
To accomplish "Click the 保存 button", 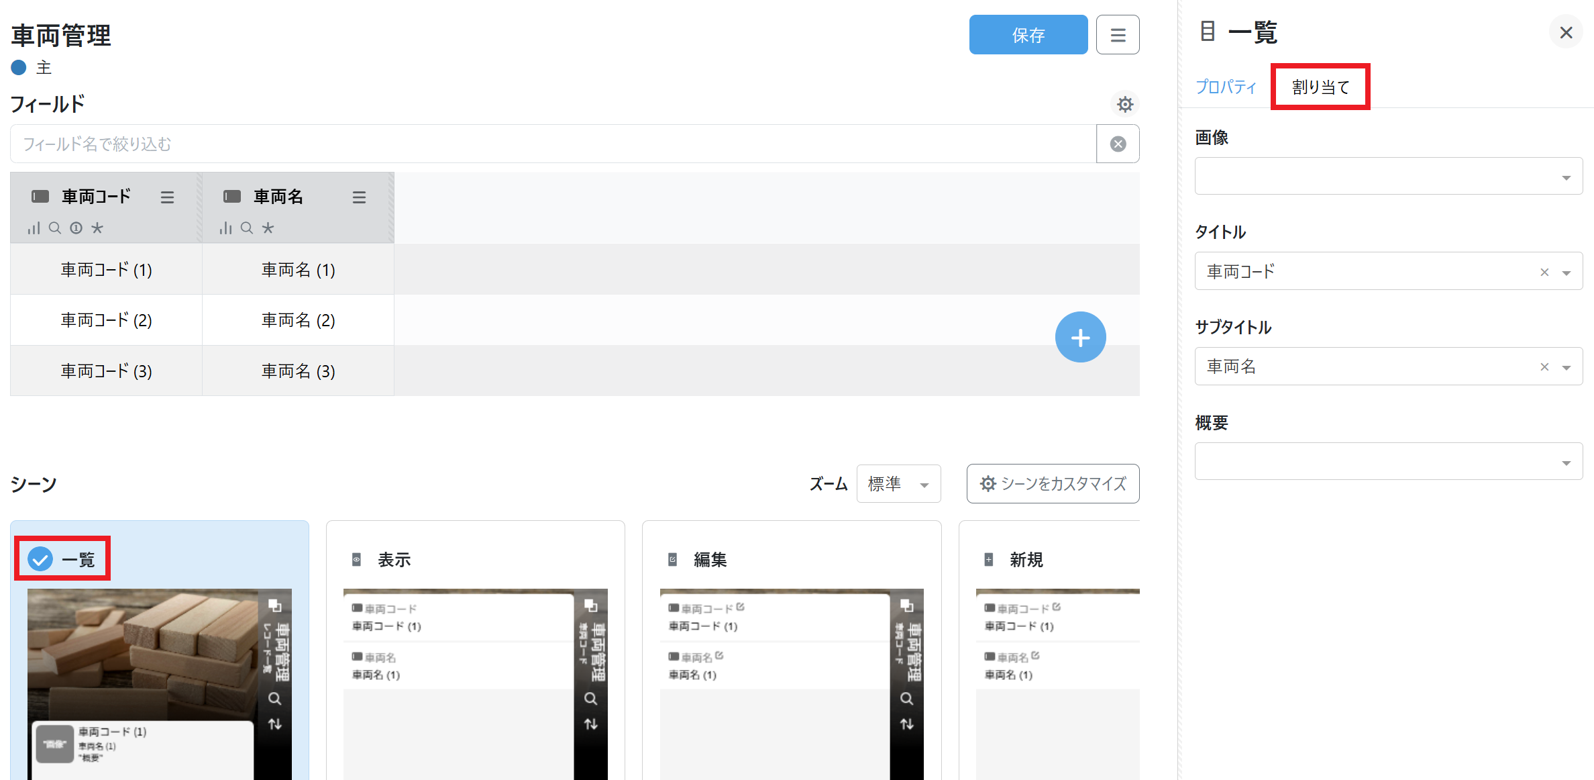I will click(x=1028, y=35).
